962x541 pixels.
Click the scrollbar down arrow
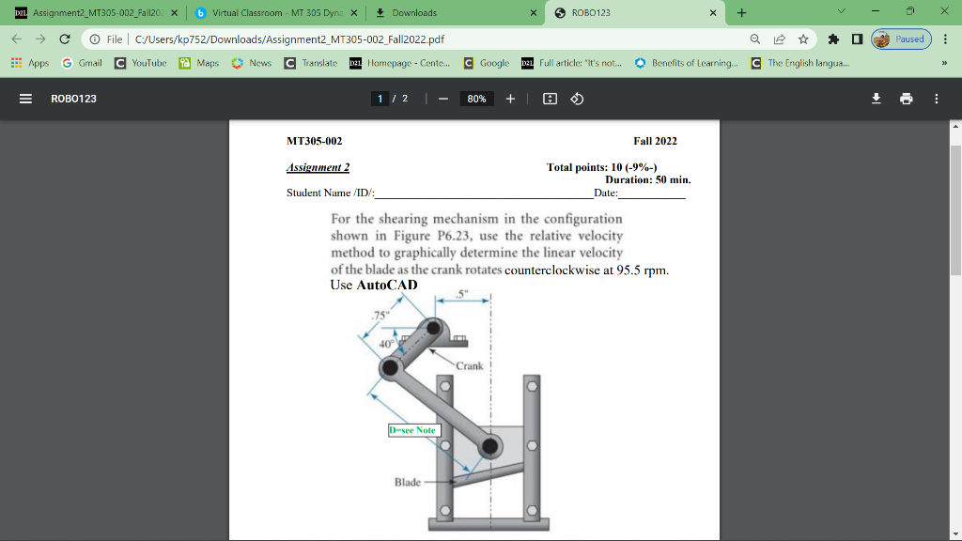955,534
